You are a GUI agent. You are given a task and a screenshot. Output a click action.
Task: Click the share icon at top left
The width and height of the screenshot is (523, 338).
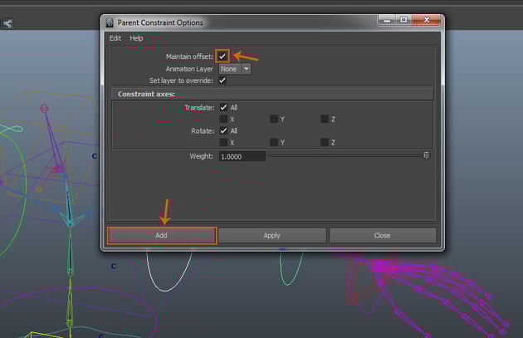7,23
